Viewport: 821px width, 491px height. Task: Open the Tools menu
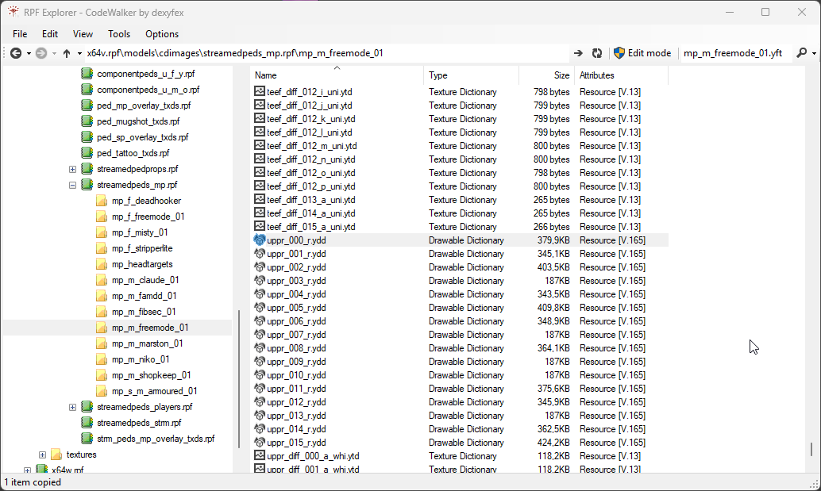point(119,34)
